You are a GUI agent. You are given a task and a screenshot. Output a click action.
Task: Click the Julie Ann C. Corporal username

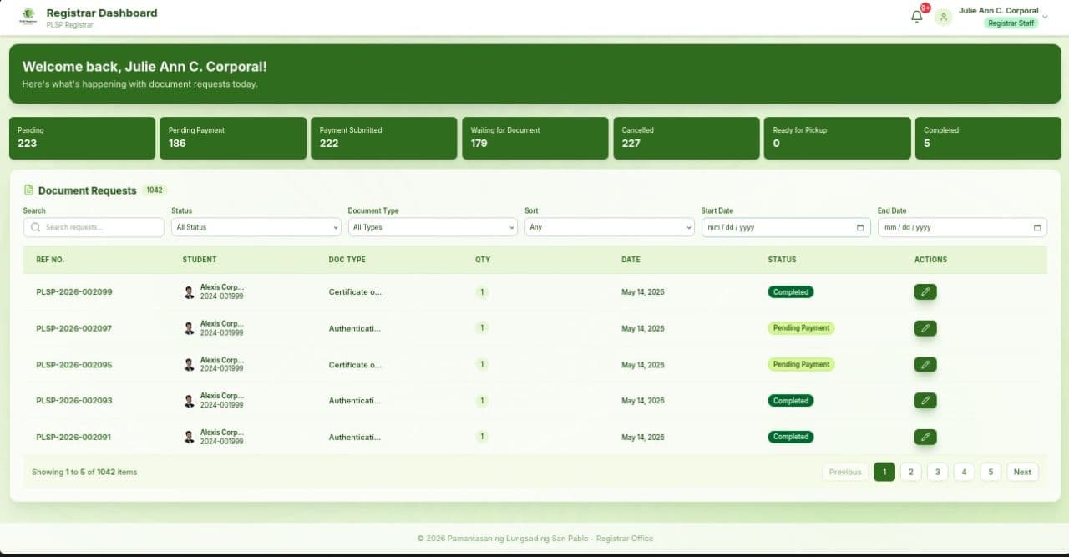pos(999,11)
